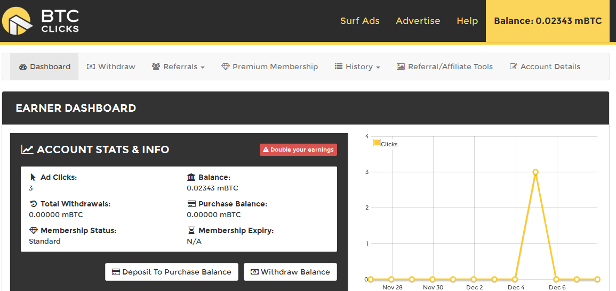The height and width of the screenshot is (291, 616).
Task: Click the 0.02343 mBTC value under Balance
Action: coord(212,188)
